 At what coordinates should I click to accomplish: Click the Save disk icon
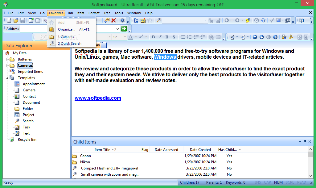[x=23, y=20]
